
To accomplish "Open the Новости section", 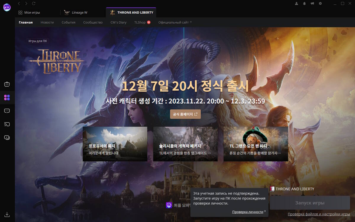I will point(47,22).
